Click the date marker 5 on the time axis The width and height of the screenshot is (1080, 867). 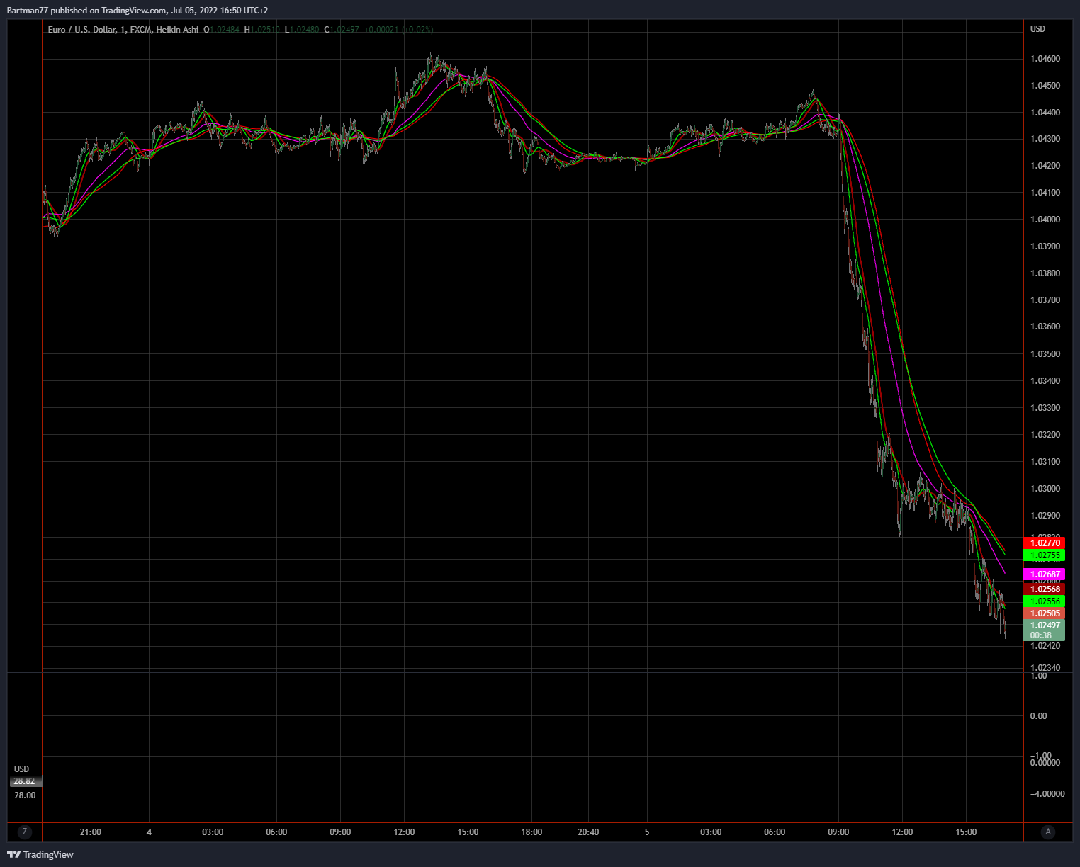[646, 832]
